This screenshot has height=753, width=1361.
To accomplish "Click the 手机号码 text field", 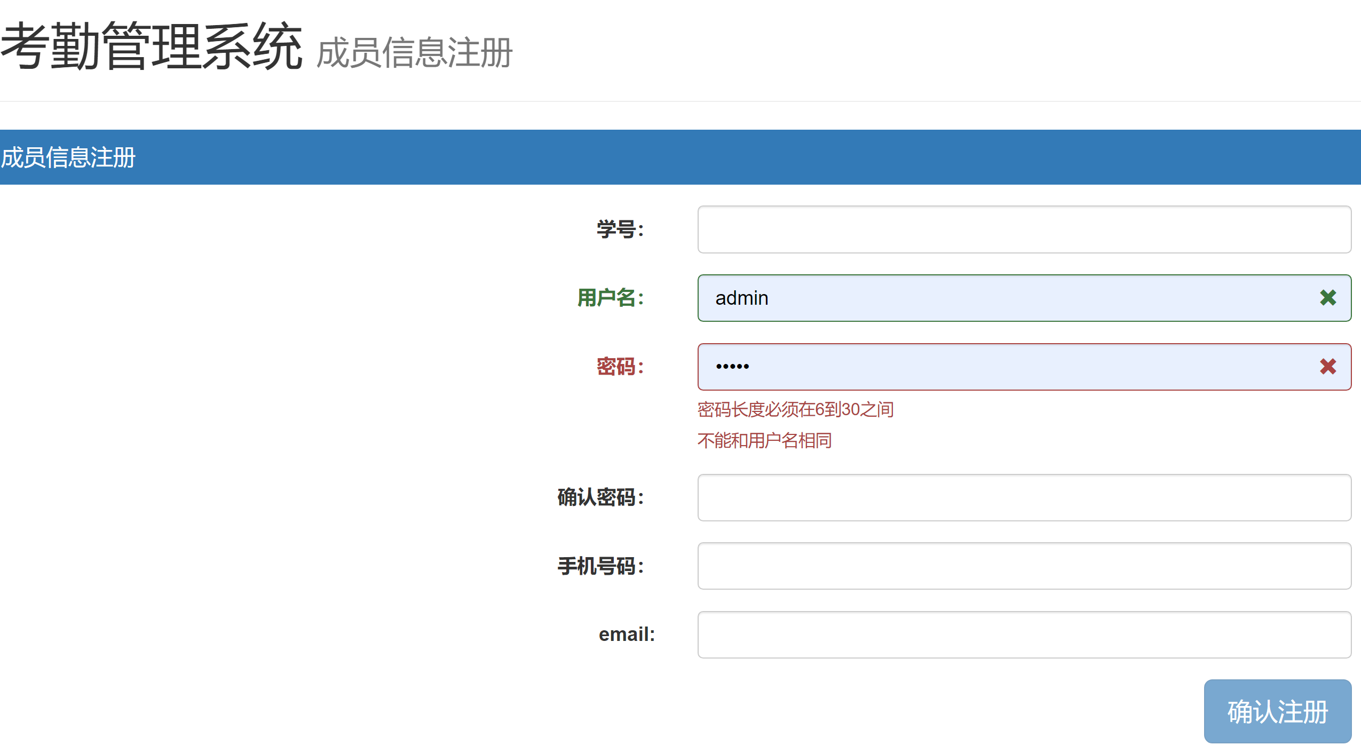I will tap(1024, 566).
